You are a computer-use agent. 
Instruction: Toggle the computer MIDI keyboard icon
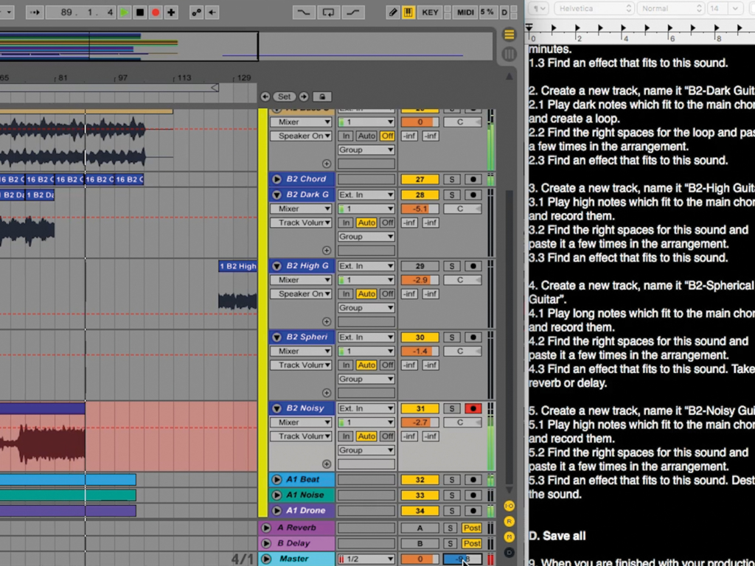[x=408, y=12]
